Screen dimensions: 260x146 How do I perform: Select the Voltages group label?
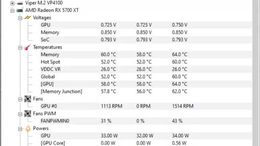42,18
